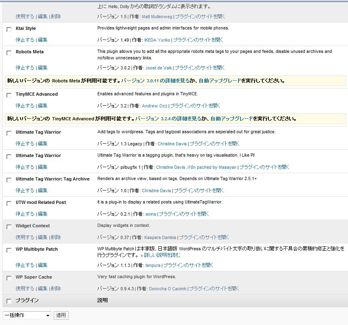Click 編集 for WP Super Cache
The height and width of the screenshot is (325, 348).
tap(42, 289)
